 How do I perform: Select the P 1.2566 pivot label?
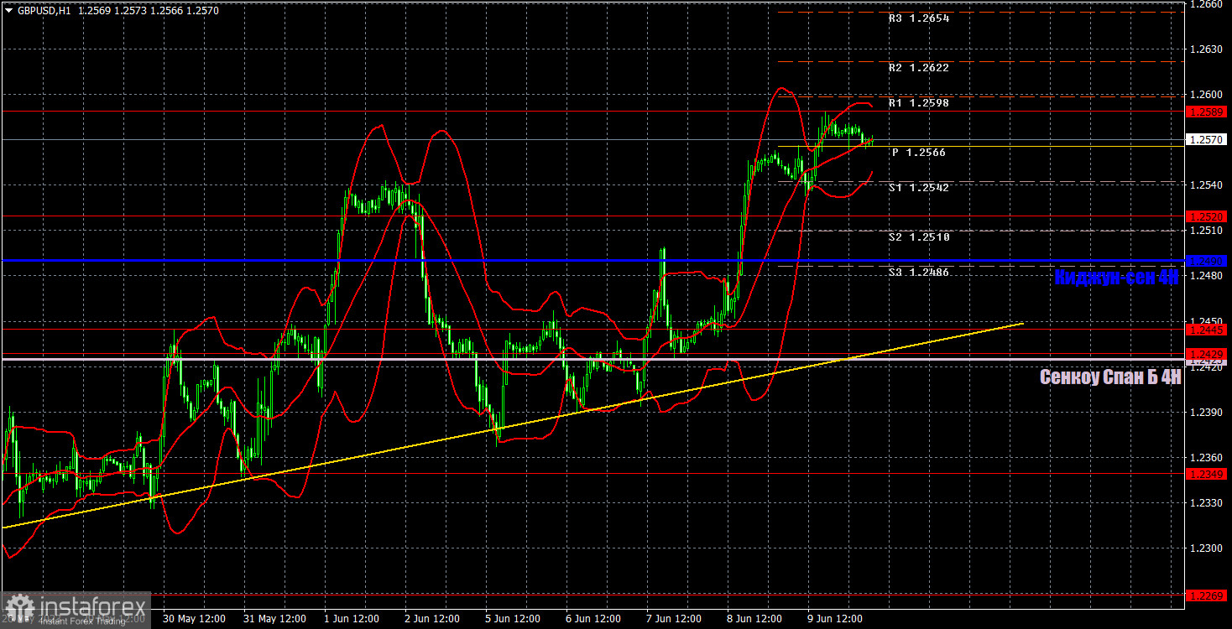click(919, 153)
